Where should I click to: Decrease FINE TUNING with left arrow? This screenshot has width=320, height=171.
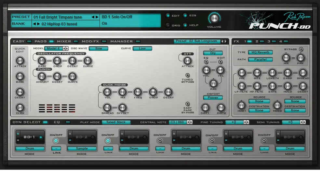[x=245, y=122]
